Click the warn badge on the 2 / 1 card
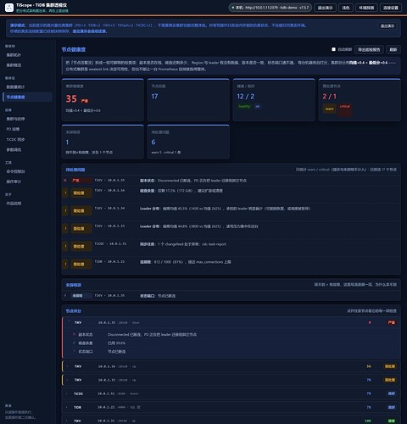The width and height of the screenshot is (407, 424). [x=329, y=109]
